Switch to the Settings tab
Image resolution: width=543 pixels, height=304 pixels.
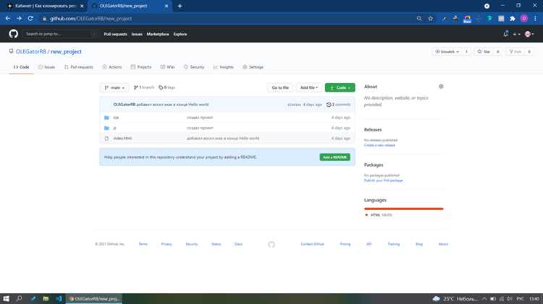point(253,67)
